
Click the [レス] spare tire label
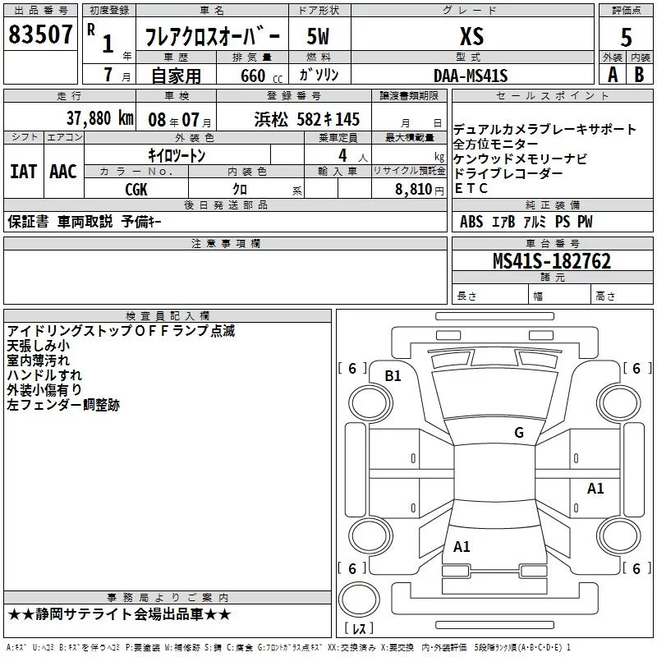coord(359,628)
